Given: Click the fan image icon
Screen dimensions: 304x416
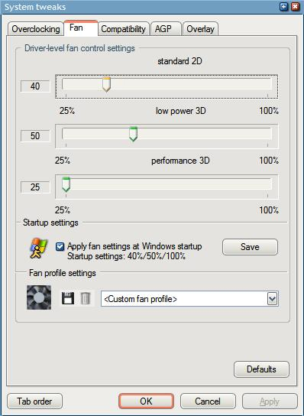Looking at the screenshot, I should [x=39, y=297].
